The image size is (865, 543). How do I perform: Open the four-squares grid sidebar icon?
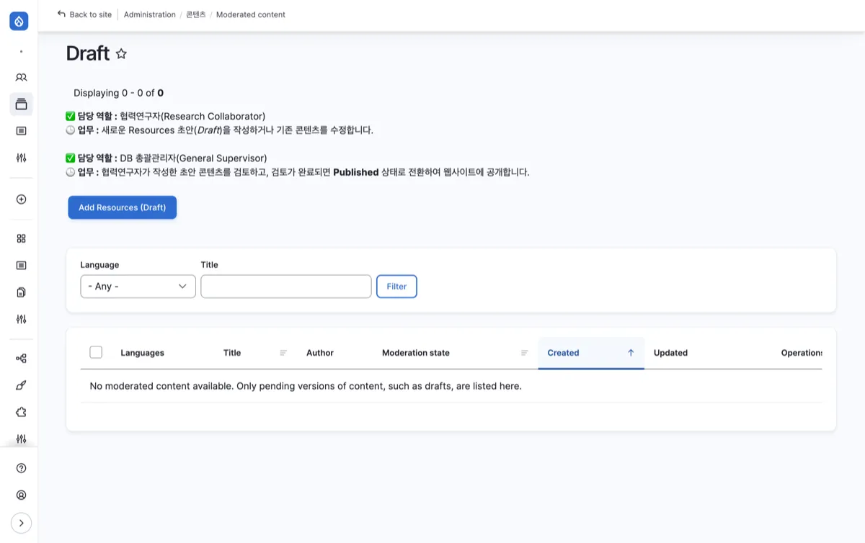click(21, 238)
